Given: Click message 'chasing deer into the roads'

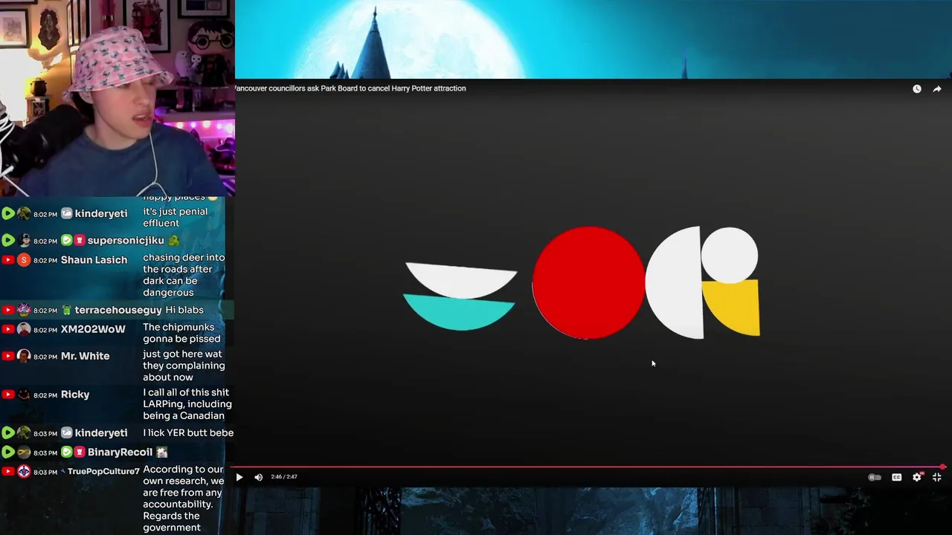Looking at the screenshot, I should pyautogui.click(x=184, y=275).
